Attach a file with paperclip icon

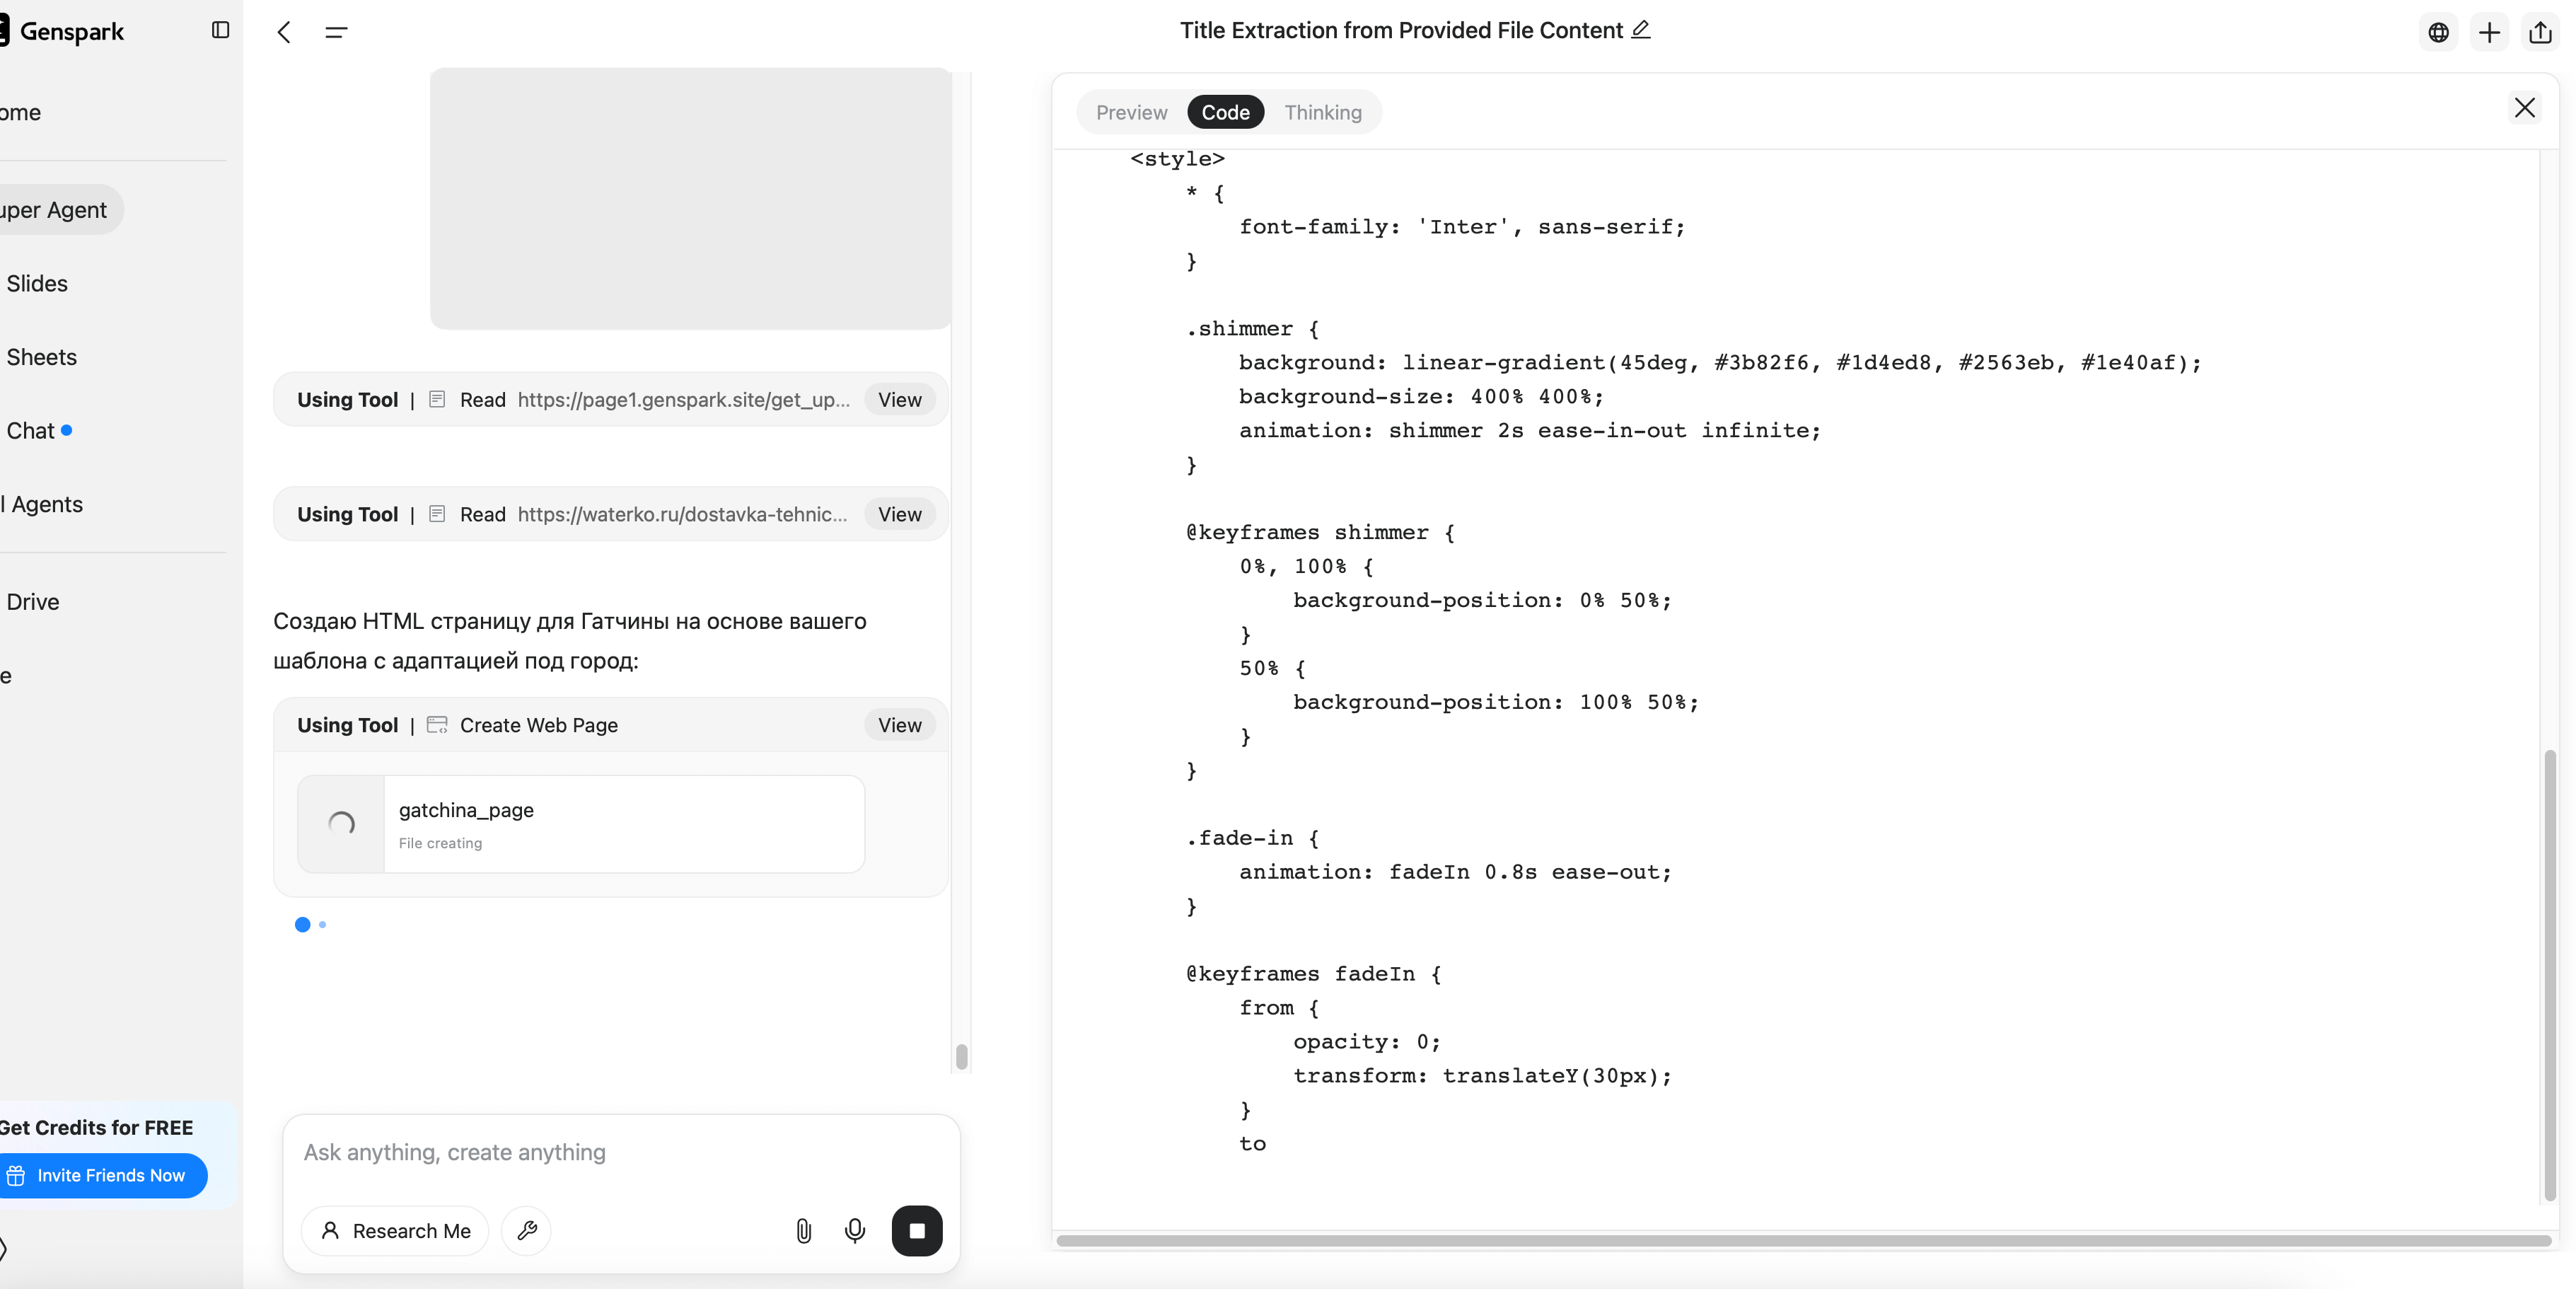click(x=803, y=1230)
